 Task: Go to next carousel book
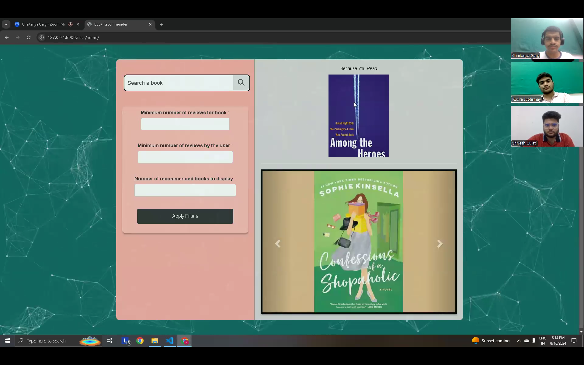(x=440, y=244)
